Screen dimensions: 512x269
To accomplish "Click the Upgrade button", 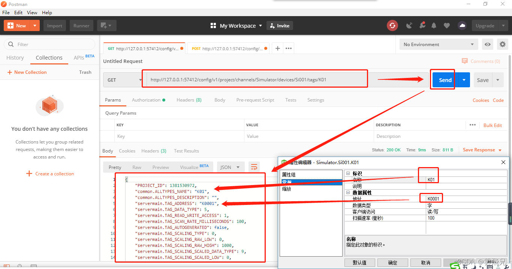I will (485, 25).
